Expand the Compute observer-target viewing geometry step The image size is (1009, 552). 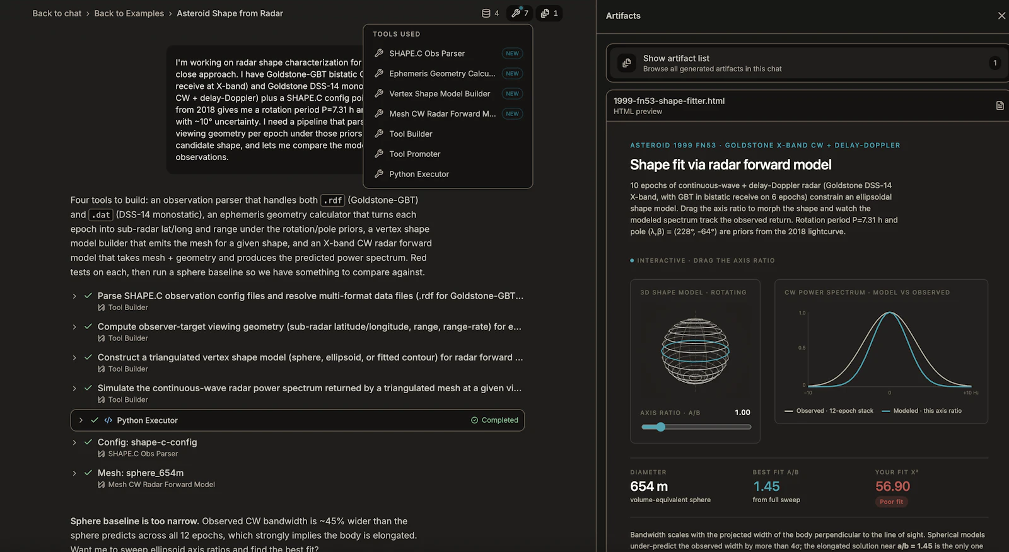coord(74,327)
